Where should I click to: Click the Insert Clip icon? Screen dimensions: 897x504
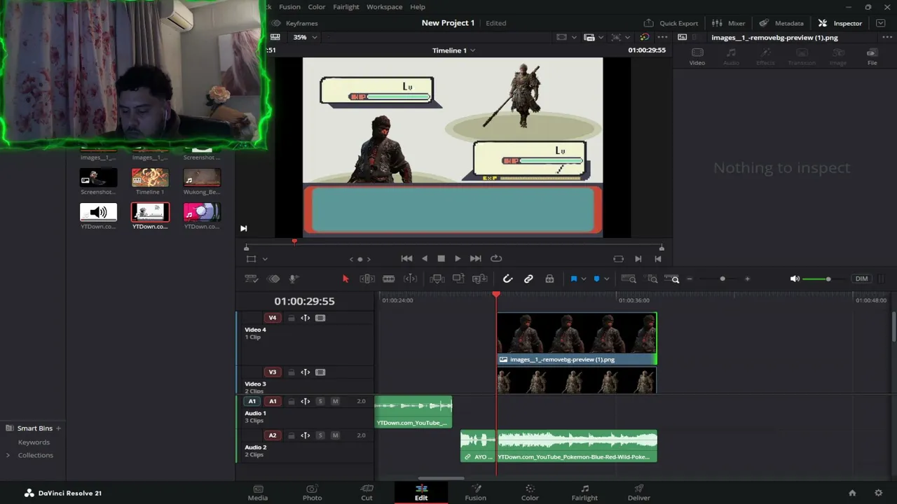point(437,279)
